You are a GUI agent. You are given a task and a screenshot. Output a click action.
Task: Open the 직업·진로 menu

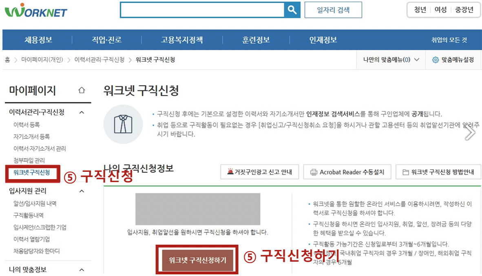tap(107, 39)
